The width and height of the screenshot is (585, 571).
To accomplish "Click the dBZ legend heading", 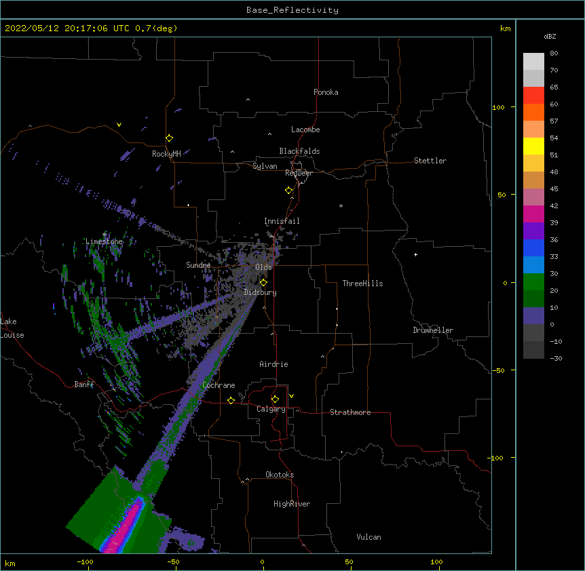I will (x=550, y=36).
